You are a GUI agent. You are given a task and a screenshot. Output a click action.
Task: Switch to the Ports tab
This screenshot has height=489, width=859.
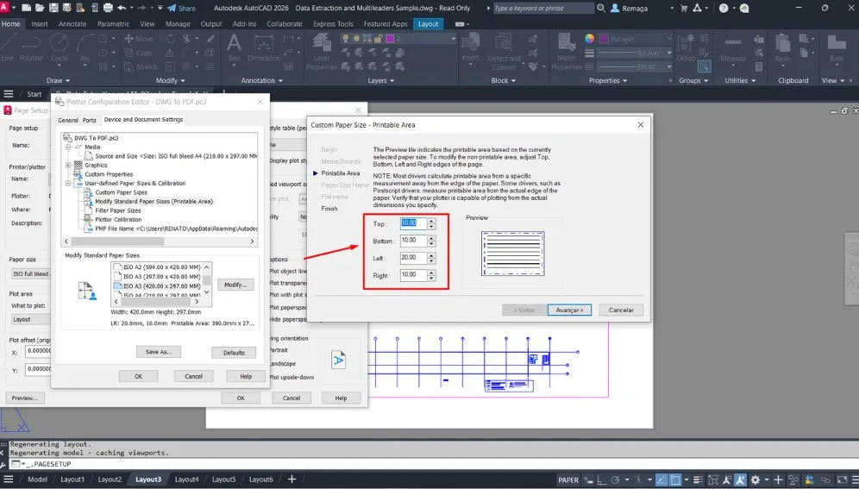(x=89, y=120)
